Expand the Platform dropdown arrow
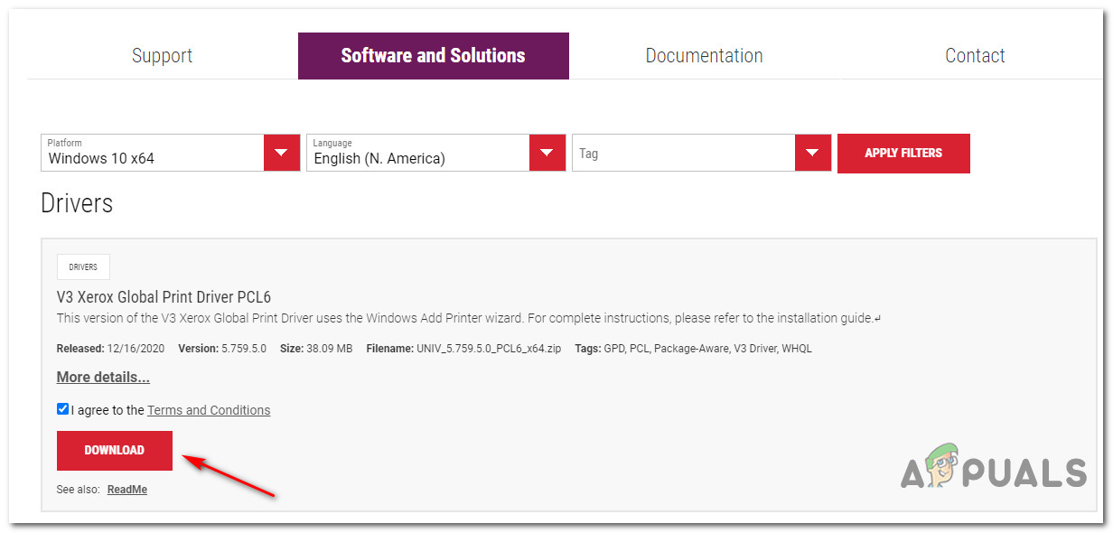The width and height of the screenshot is (1113, 533). (281, 153)
